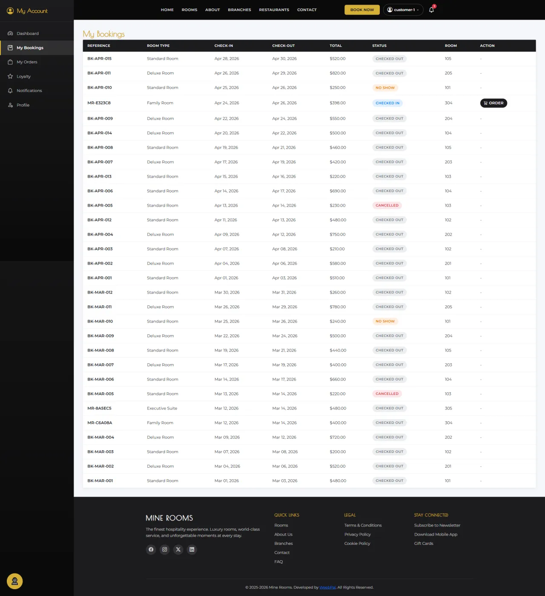Open Terms & Conditions link
545x596 pixels.
click(x=363, y=525)
